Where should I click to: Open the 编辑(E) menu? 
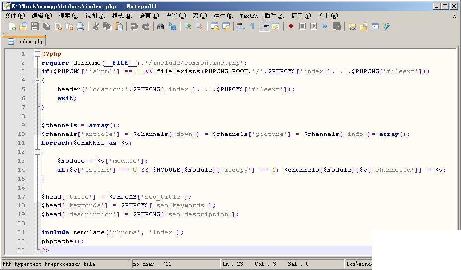click(42, 16)
